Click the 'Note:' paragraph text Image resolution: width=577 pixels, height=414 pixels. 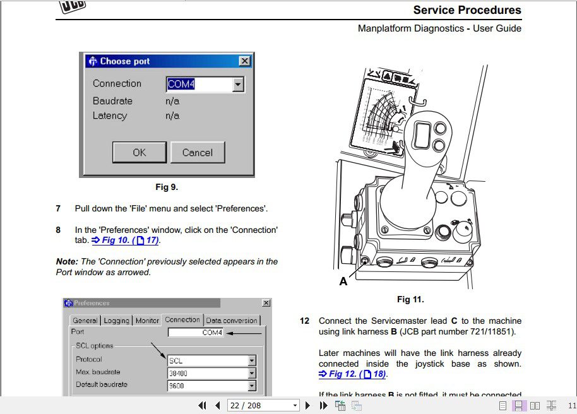click(167, 267)
